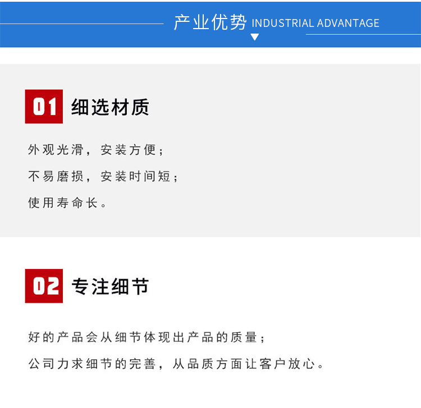Screen dimensions: 421x408
Task: Click the red 01 number badge
Action: click(x=44, y=106)
